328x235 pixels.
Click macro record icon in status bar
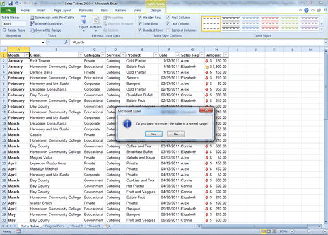pos(19,231)
